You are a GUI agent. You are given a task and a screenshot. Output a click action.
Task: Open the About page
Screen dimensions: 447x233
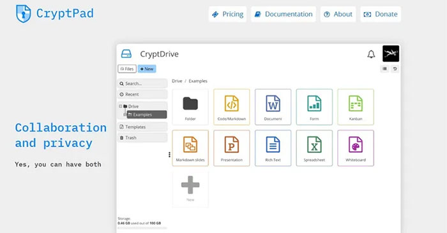338,14
